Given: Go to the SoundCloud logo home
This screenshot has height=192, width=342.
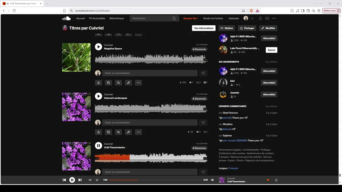Looking at the screenshot, I should (x=66, y=18).
